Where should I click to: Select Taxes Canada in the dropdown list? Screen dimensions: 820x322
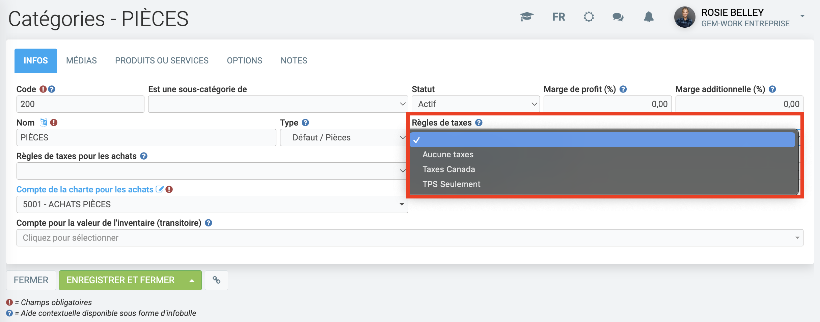coord(448,169)
